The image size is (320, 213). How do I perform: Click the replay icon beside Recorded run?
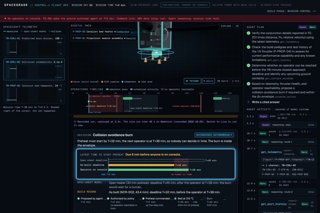coord(75,122)
